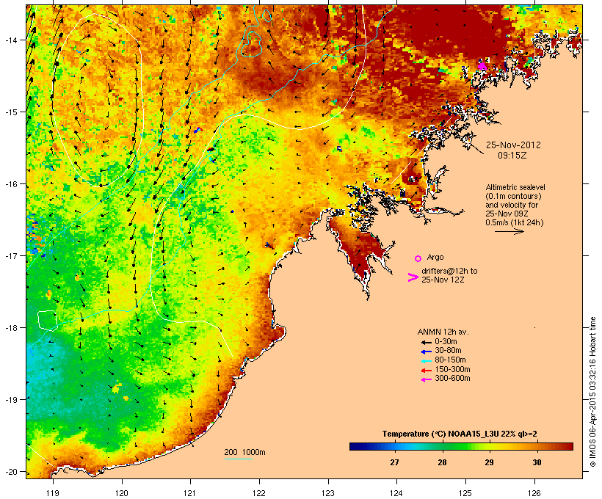The image size is (602, 499).
Task: Click the 0.5m/s velocity scale arrow
Action: click(509, 231)
